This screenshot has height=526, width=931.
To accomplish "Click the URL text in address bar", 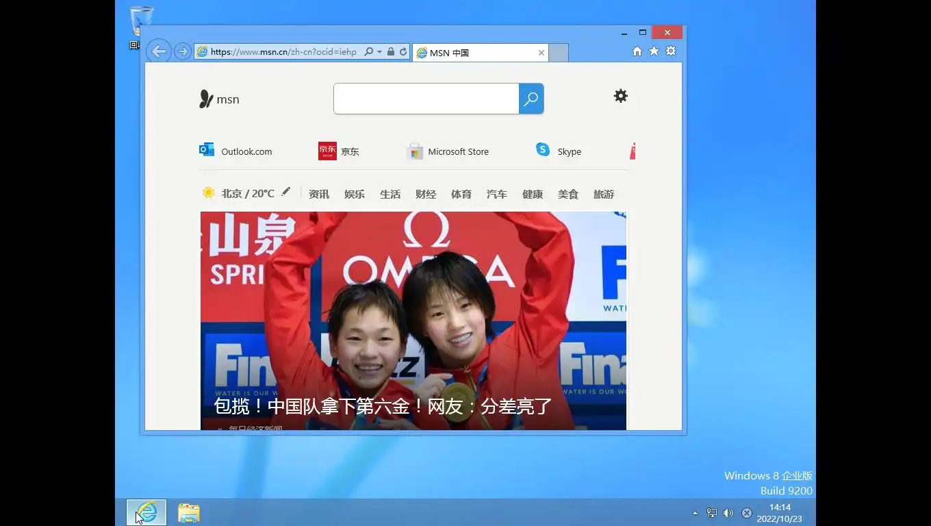I will tap(284, 52).
